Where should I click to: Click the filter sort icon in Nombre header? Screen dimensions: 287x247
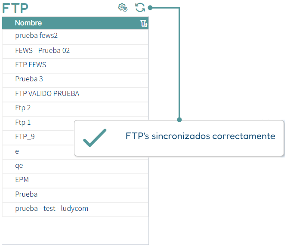(x=144, y=23)
